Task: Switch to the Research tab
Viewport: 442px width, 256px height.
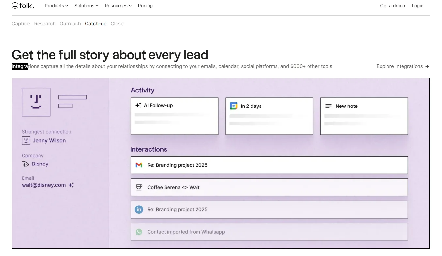Action: [45, 24]
